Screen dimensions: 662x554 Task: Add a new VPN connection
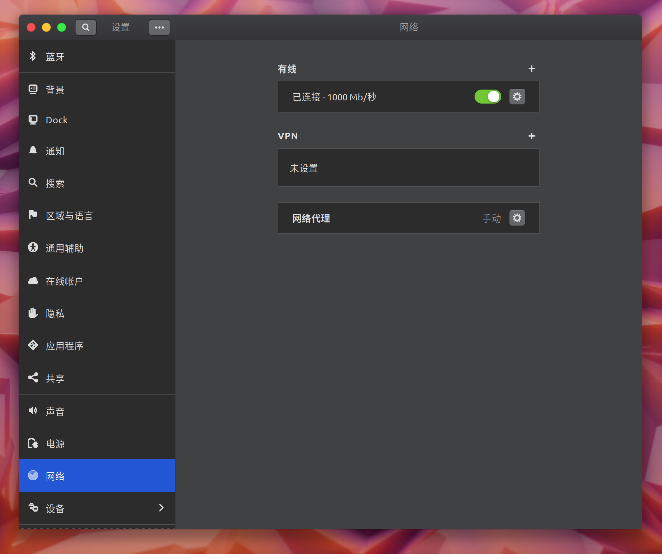[531, 136]
